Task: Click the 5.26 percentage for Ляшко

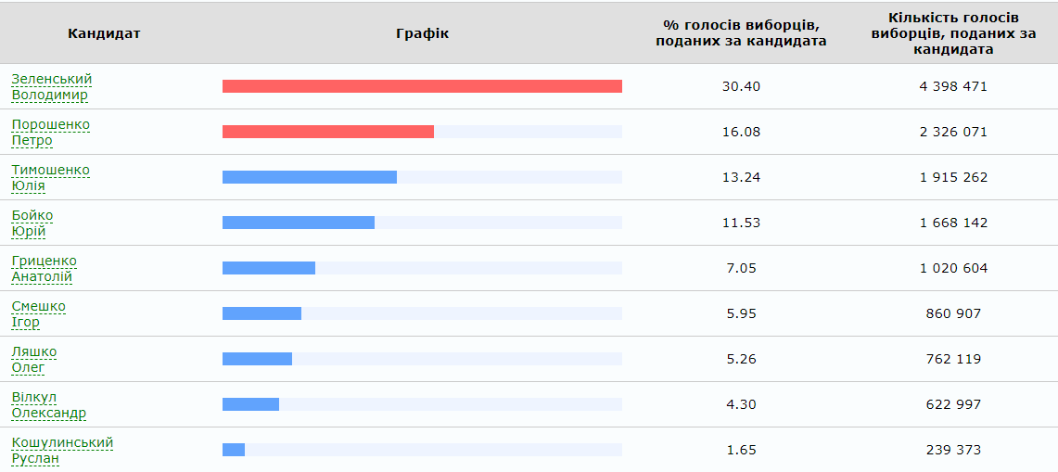Action: [x=741, y=359]
